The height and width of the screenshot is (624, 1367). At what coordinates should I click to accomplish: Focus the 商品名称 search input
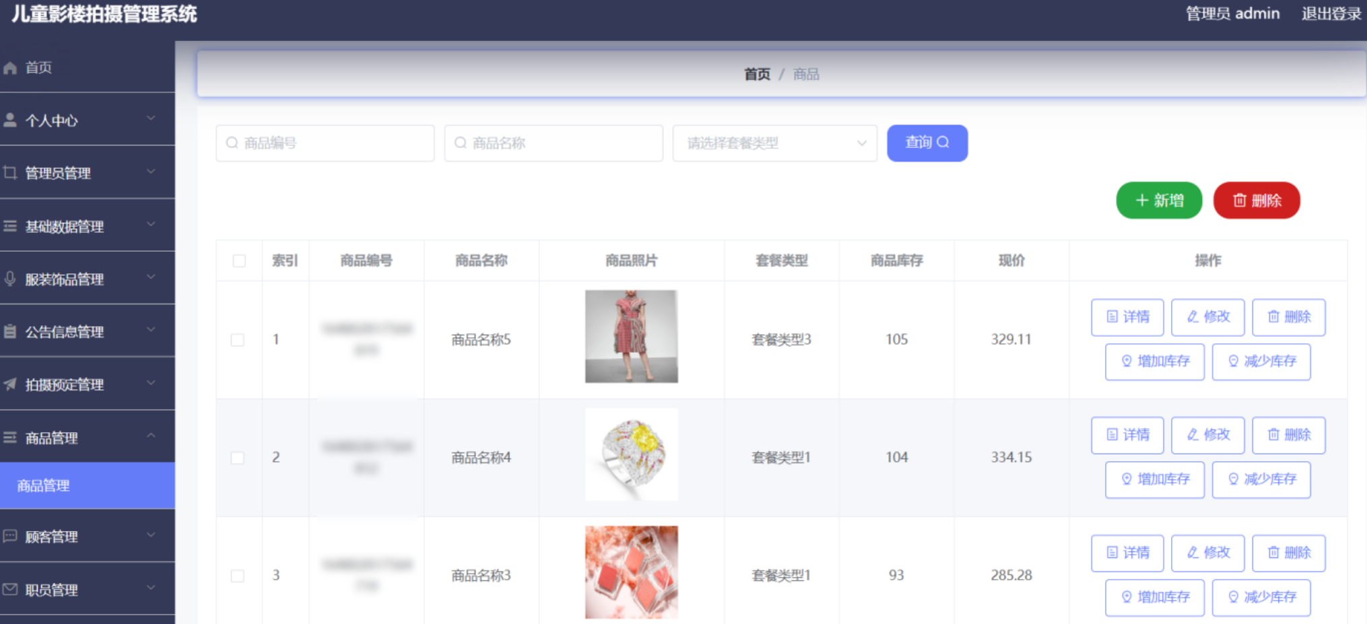pyautogui.click(x=554, y=143)
